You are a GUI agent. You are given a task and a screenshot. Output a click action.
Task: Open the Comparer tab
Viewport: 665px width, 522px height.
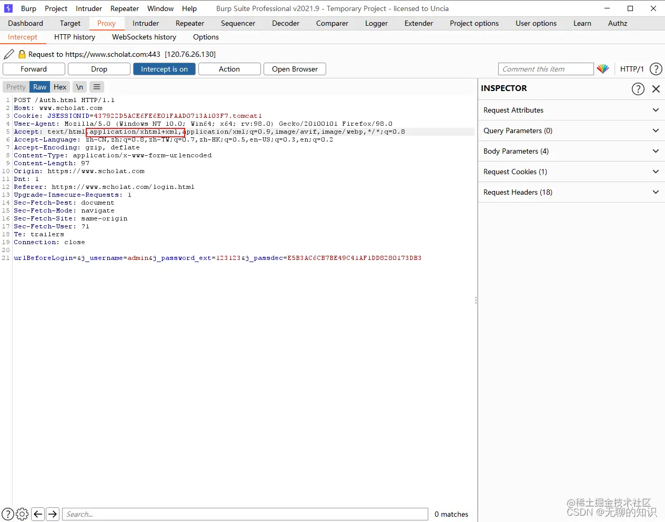(332, 23)
